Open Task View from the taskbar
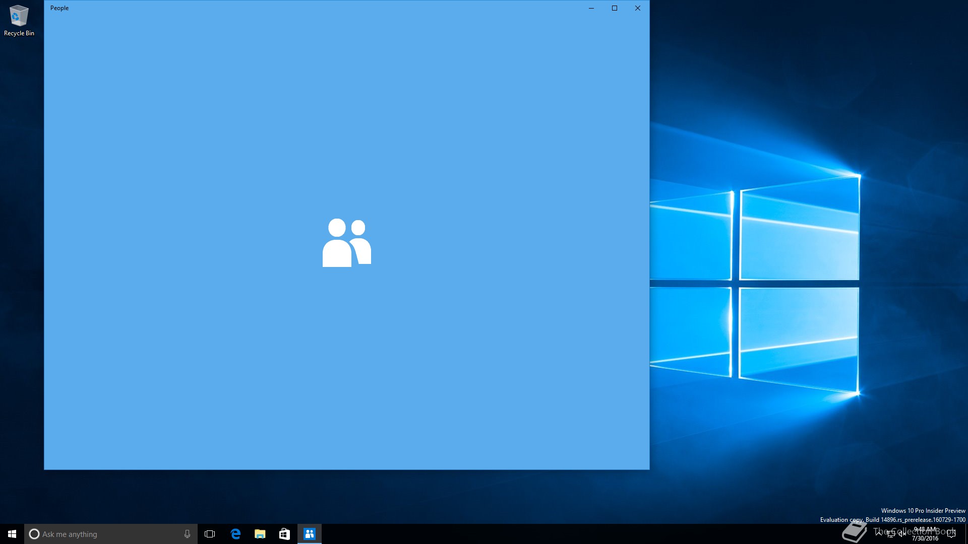The height and width of the screenshot is (544, 968). click(x=210, y=534)
